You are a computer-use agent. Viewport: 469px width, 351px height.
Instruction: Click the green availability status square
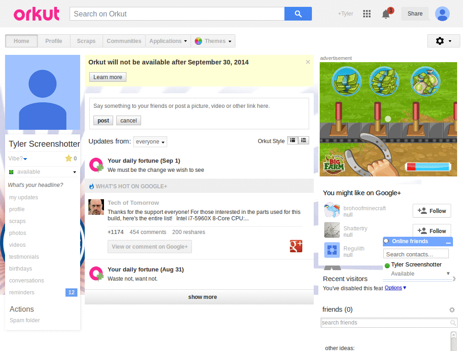(11, 172)
